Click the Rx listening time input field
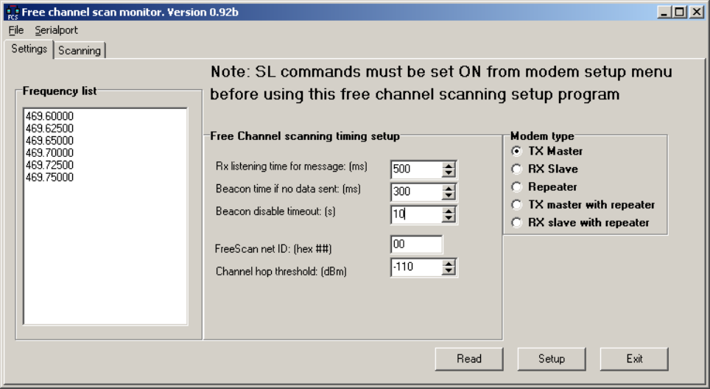710x389 pixels. [417, 169]
